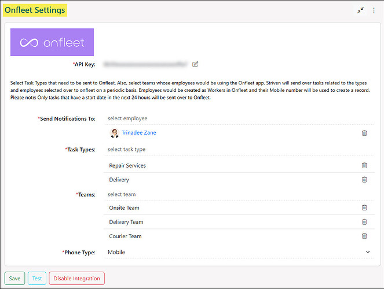Click the blurred API Key value
Screen dimensions: 384x289
145,64
